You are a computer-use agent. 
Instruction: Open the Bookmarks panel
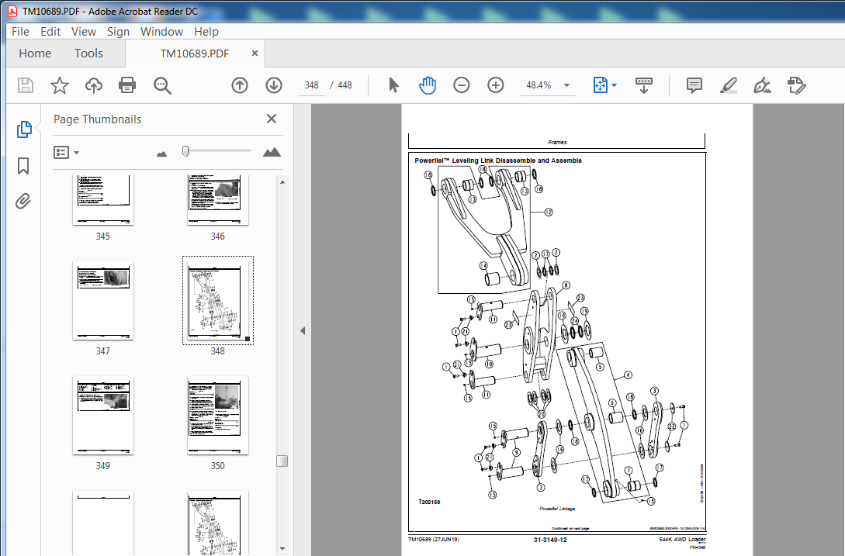23,166
